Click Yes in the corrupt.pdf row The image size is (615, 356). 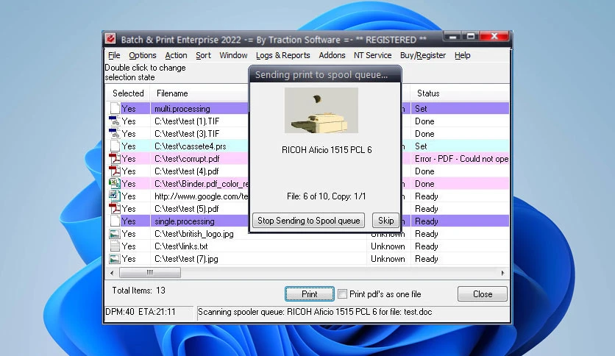tap(129, 159)
